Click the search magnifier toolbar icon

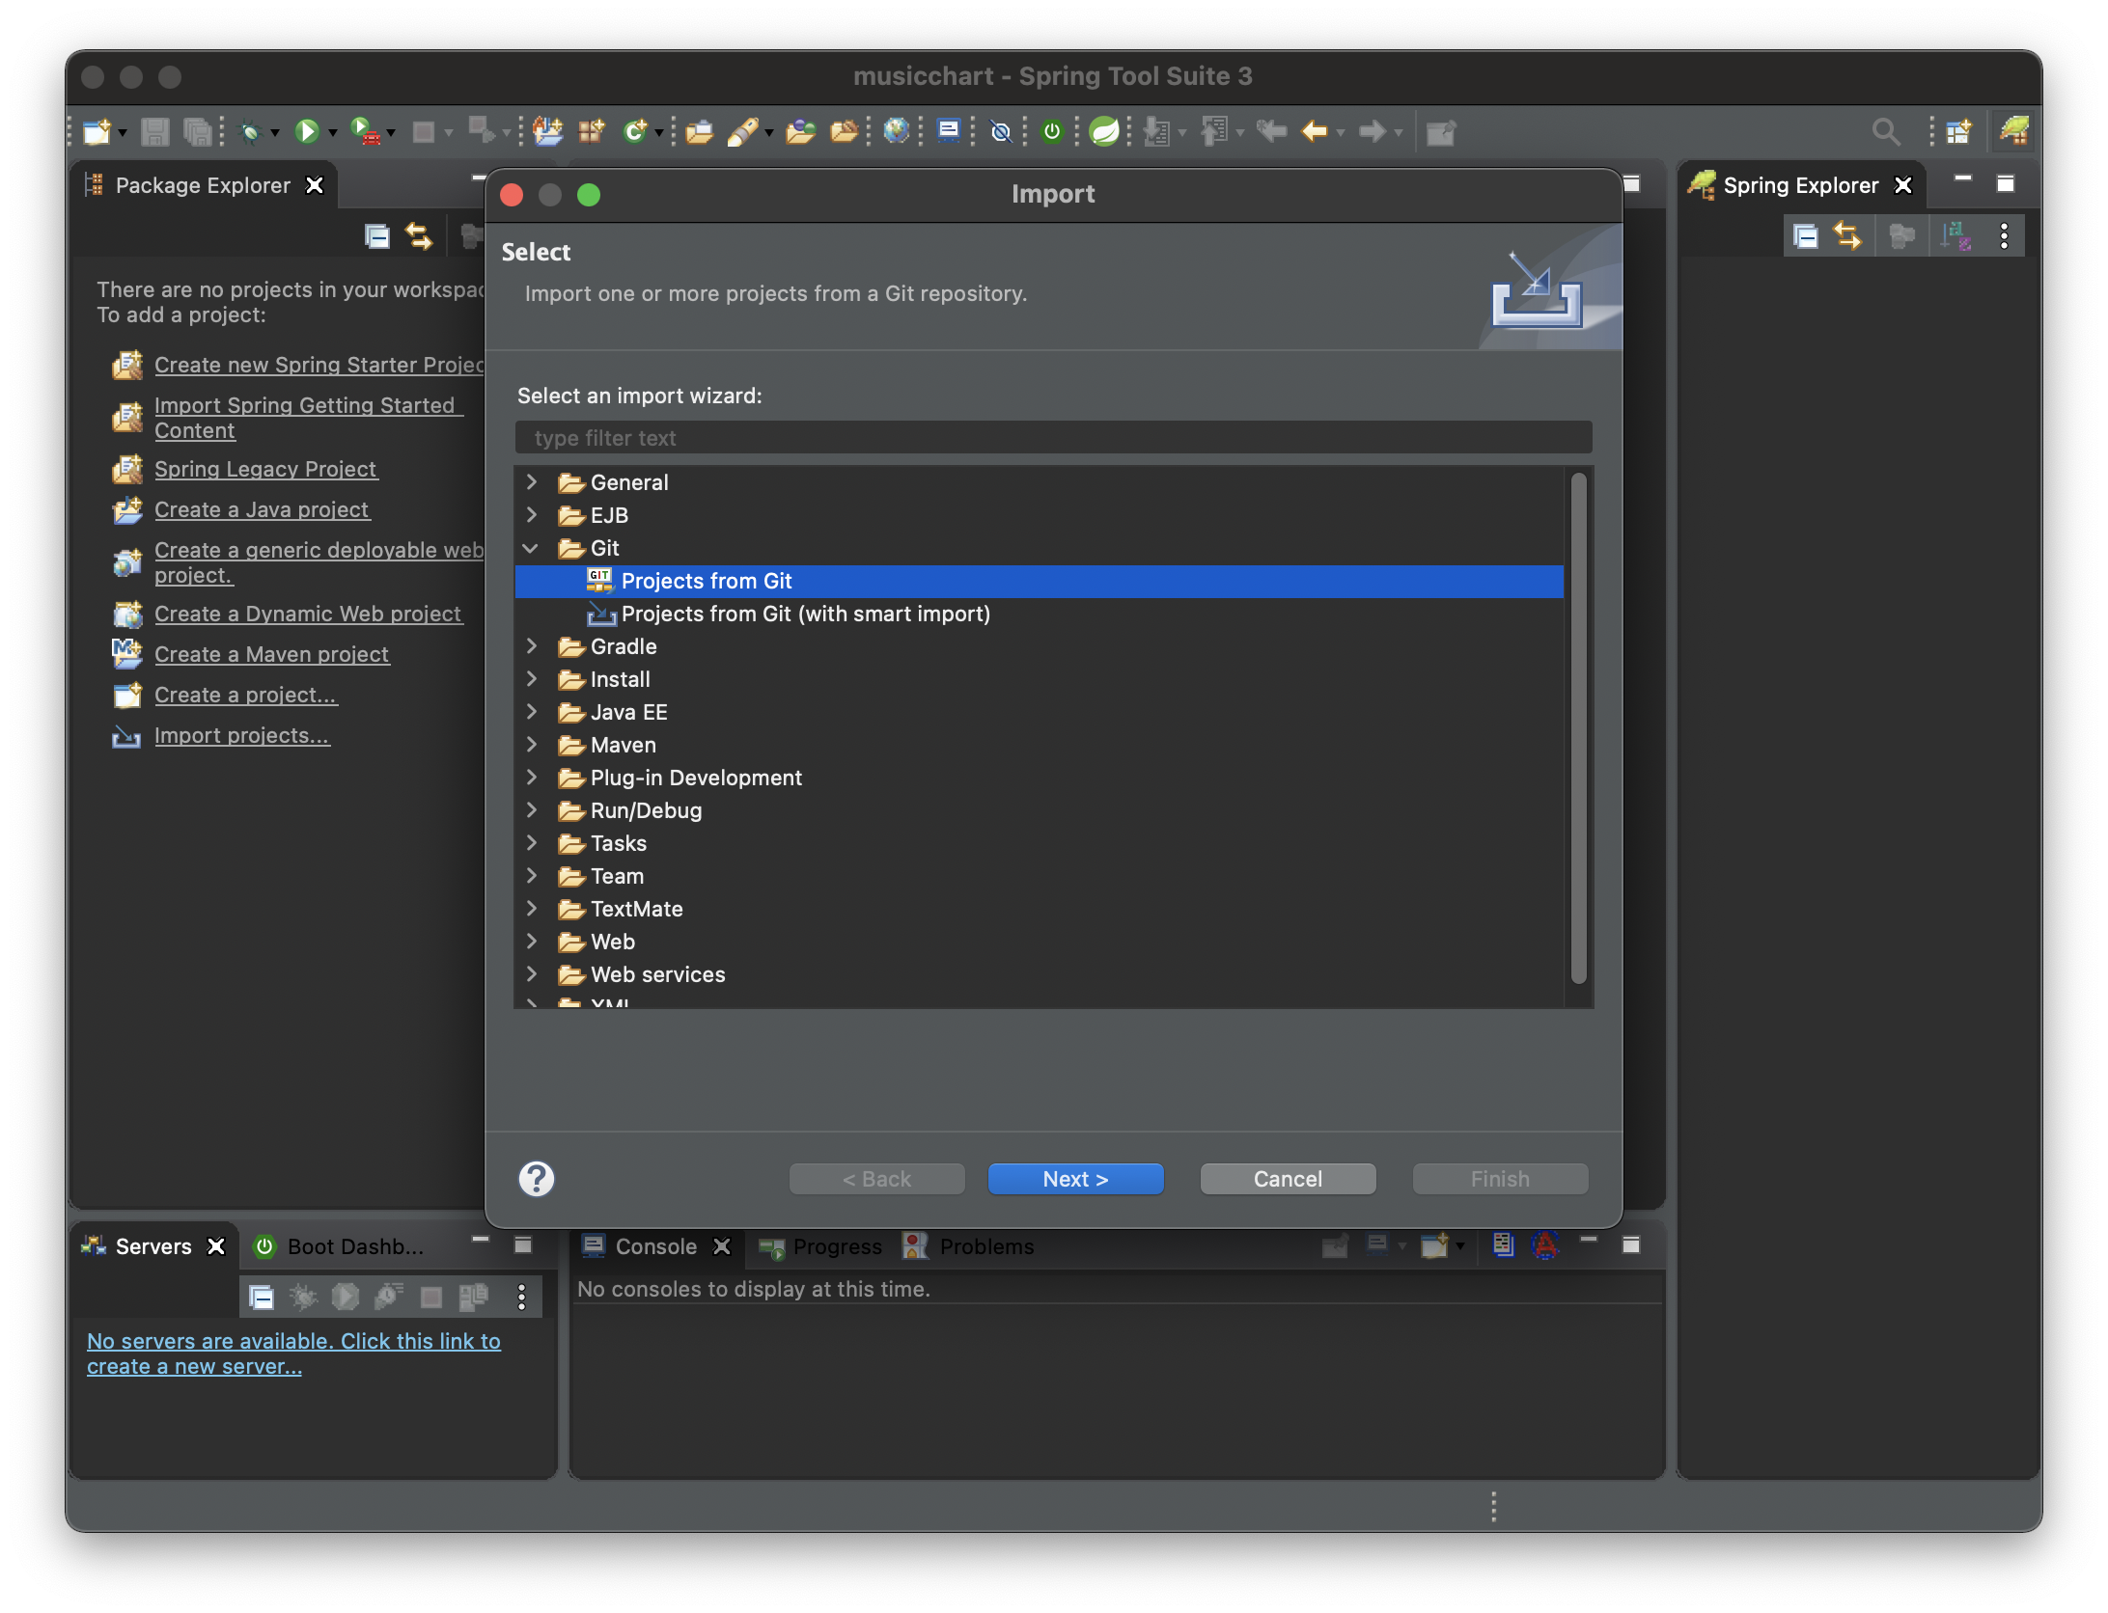1885,131
